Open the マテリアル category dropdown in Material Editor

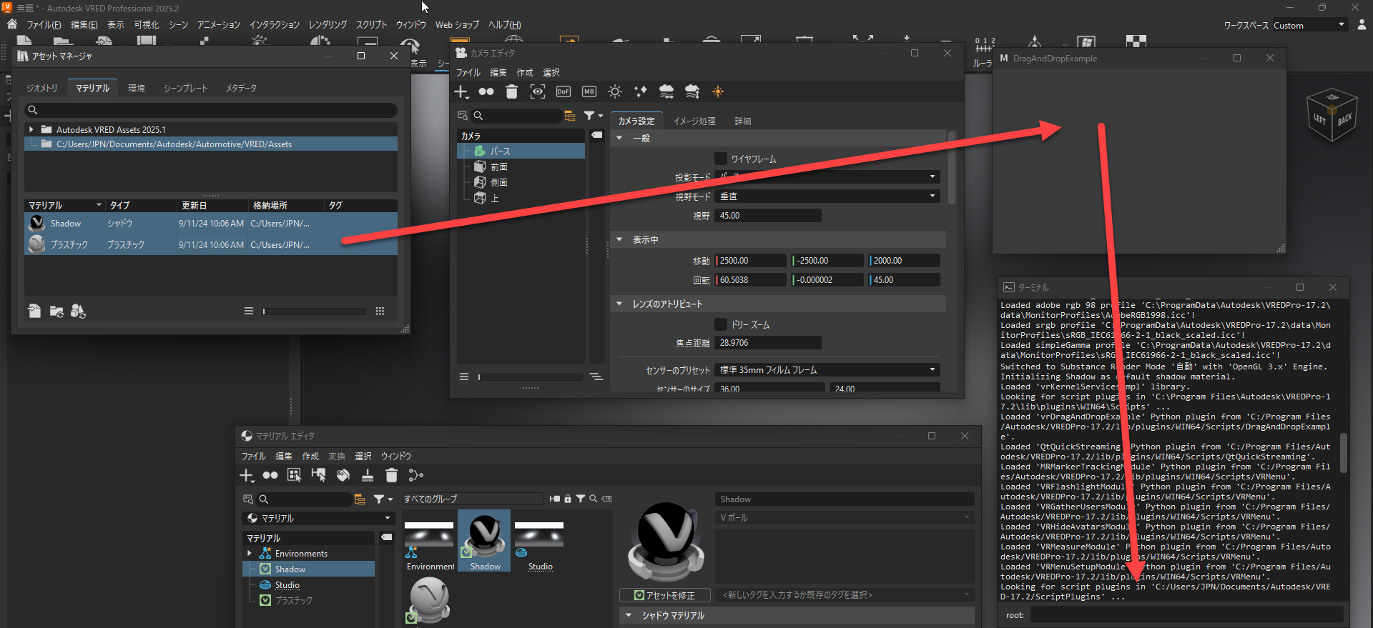pos(319,518)
